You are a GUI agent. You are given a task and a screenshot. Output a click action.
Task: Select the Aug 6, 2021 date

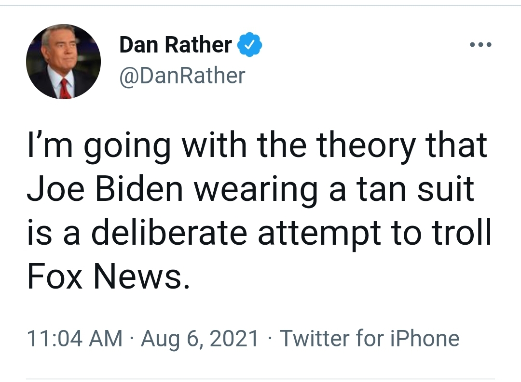click(x=200, y=339)
